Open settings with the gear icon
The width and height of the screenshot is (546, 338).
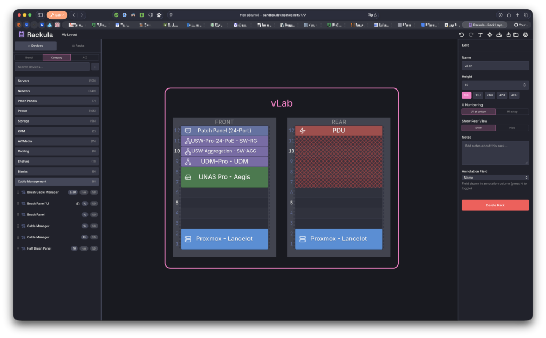coord(525,35)
